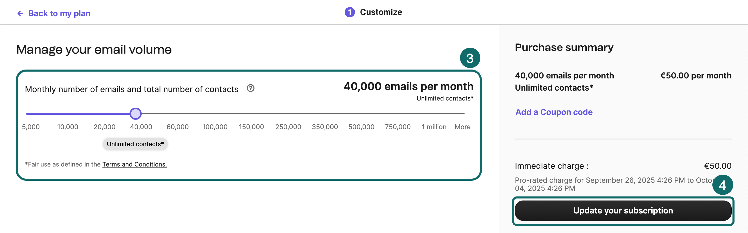
Task: Open the Terms and Conditions link
Action: (134, 164)
